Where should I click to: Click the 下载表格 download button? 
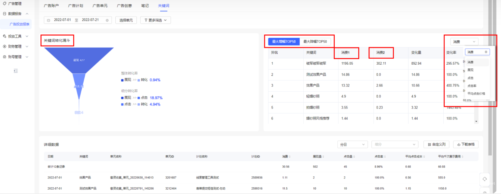pos(466,144)
